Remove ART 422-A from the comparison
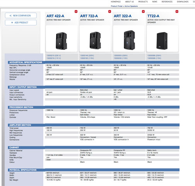 (76, 12)
